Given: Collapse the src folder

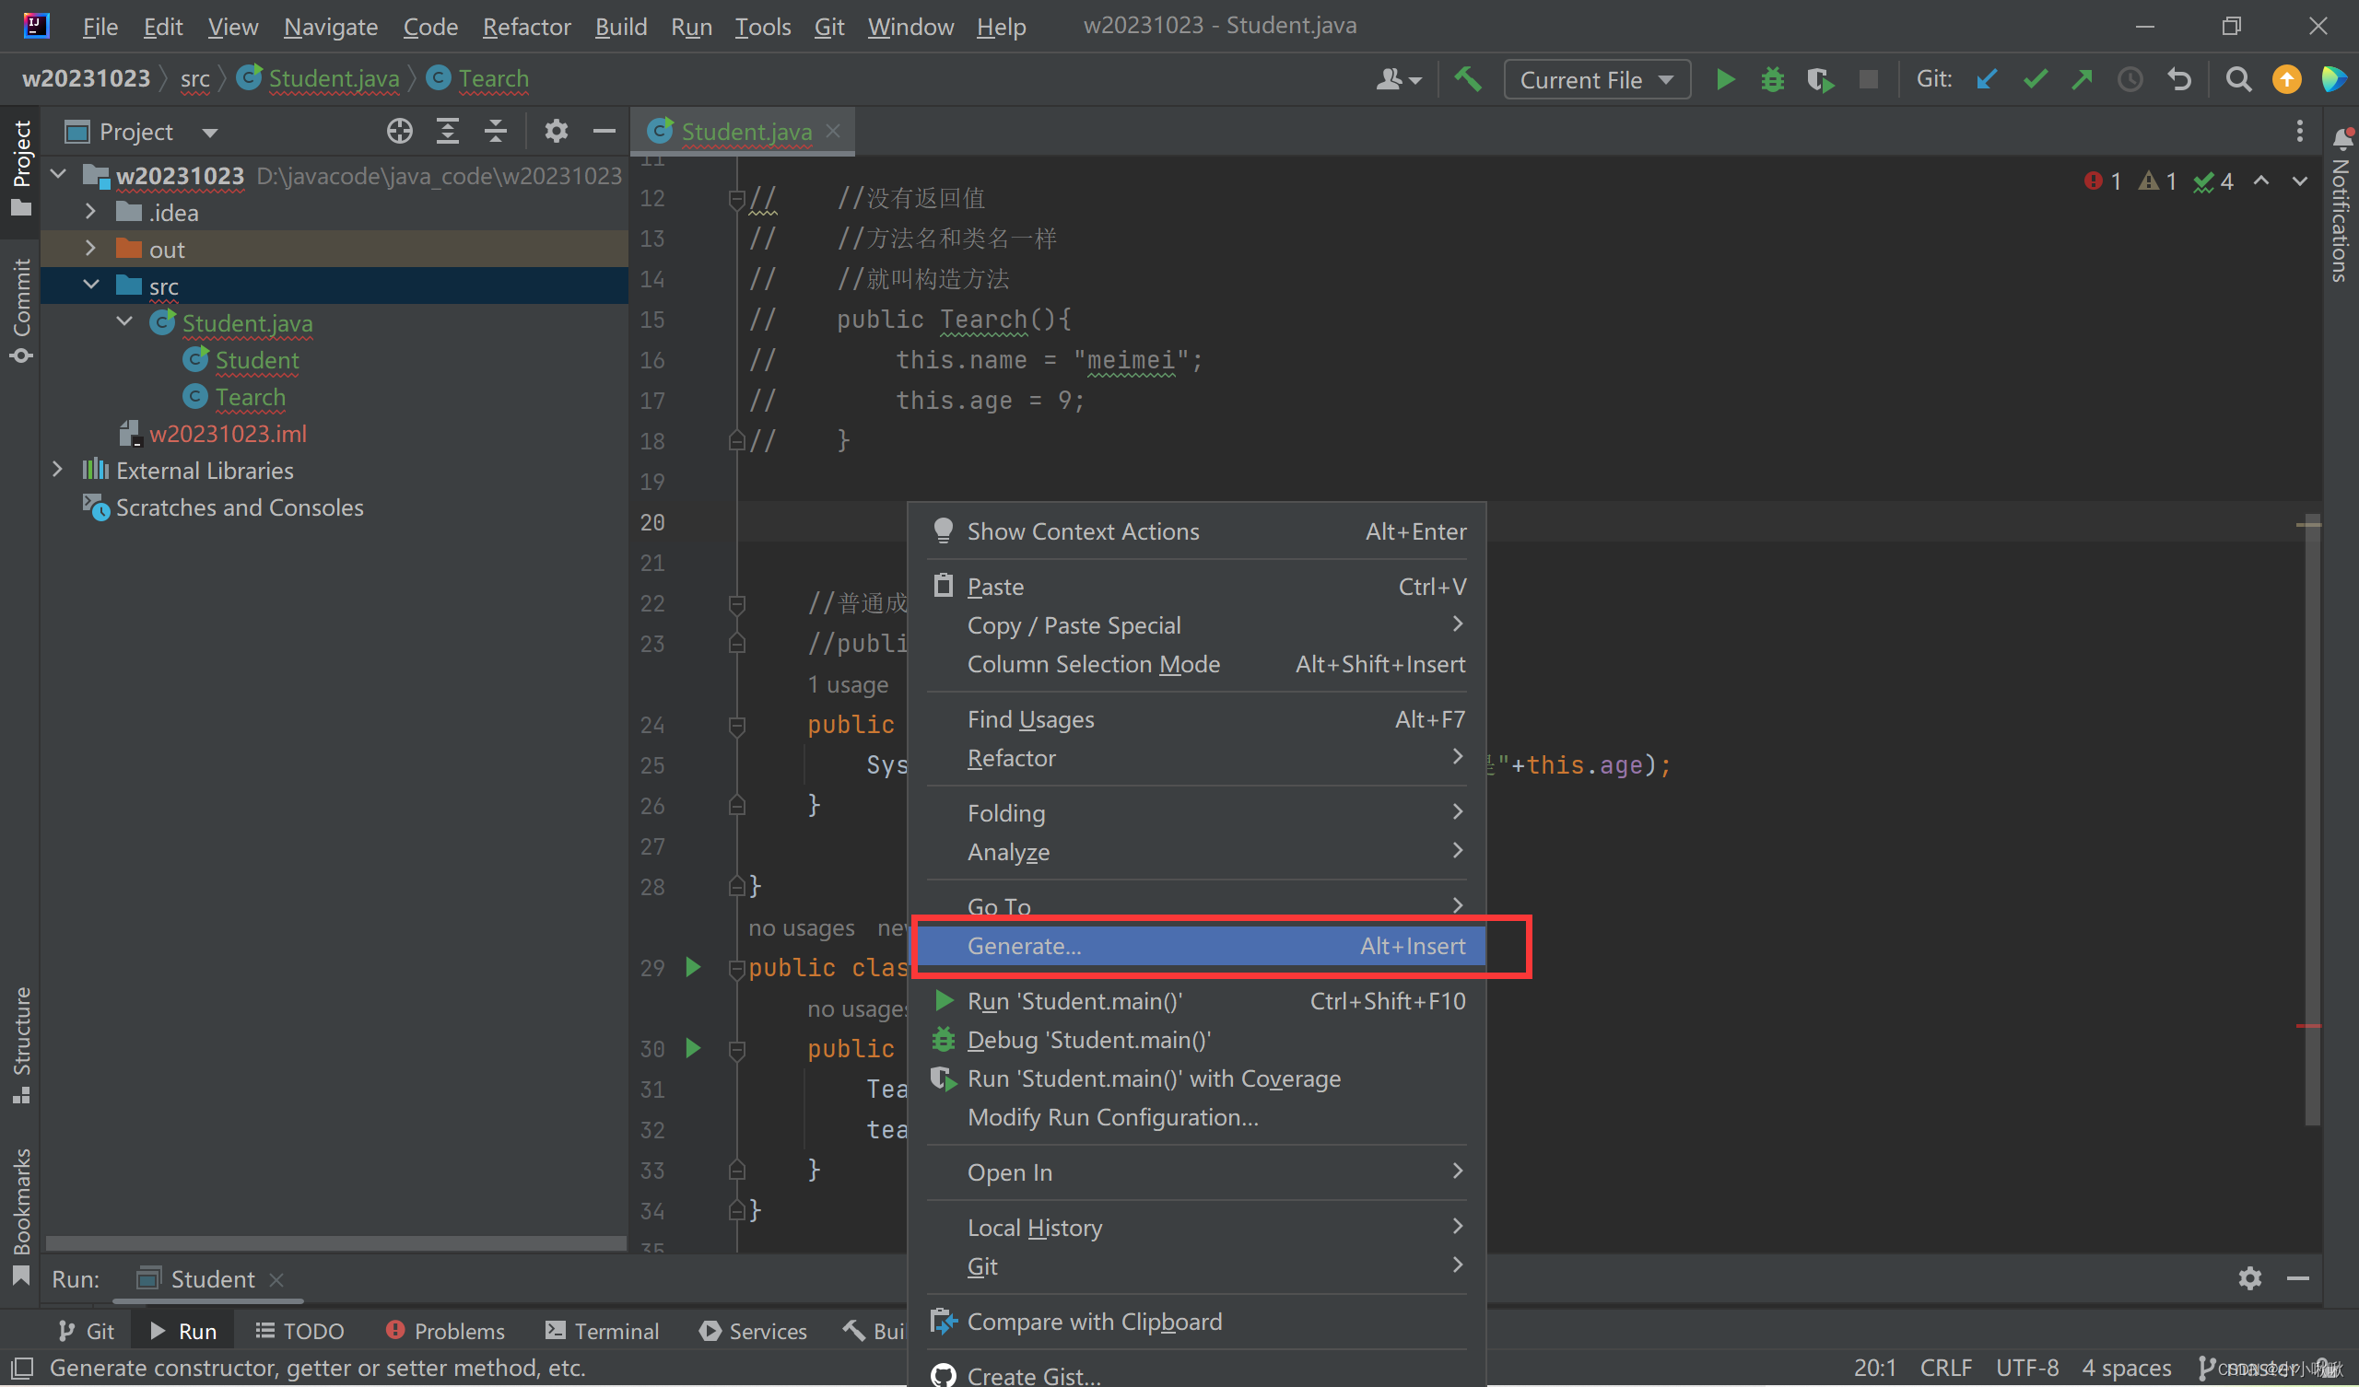Looking at the screenshot, I should click(90, 286).
